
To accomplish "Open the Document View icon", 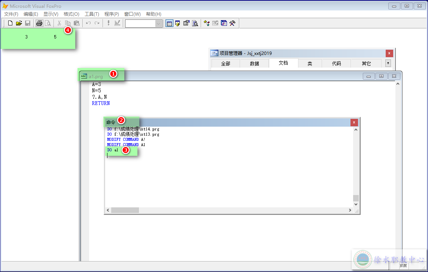I will (195, 23).
